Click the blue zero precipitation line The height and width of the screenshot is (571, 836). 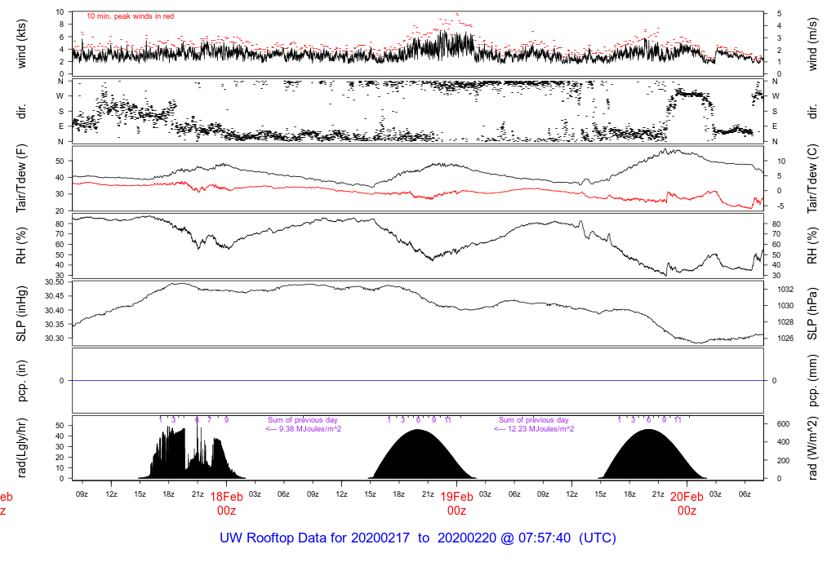point(418,381)
